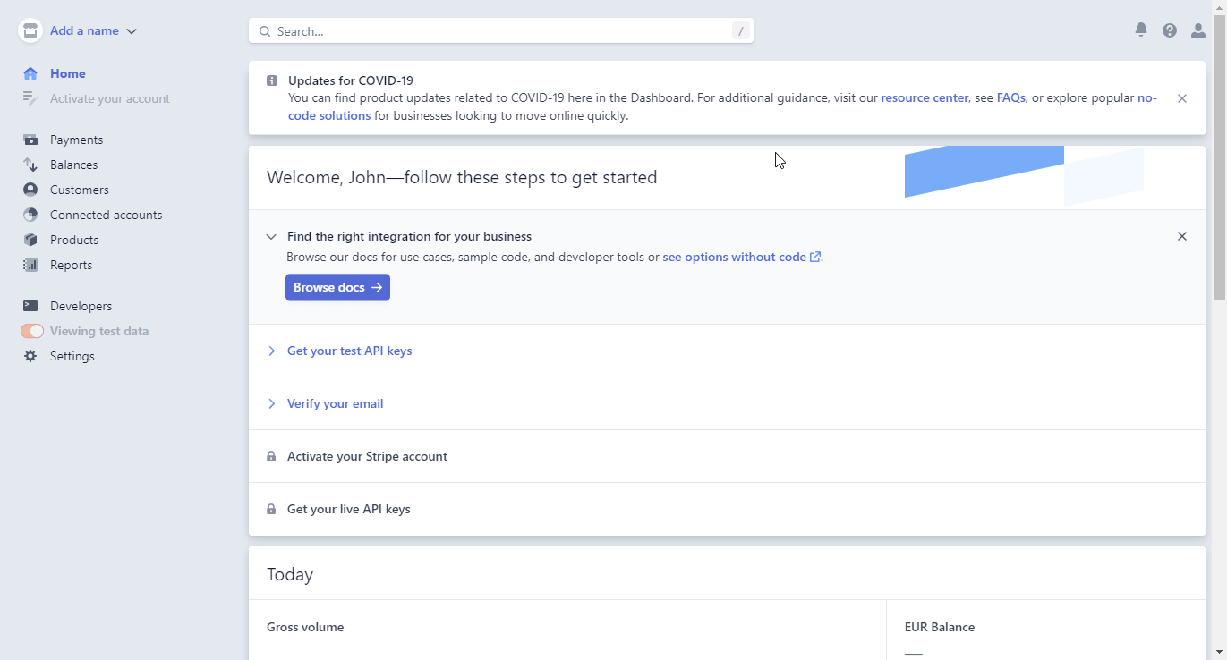The width and height of the screenshot is (1227, 660).
Task: Open Home from the sidebar
Action: 68,73
